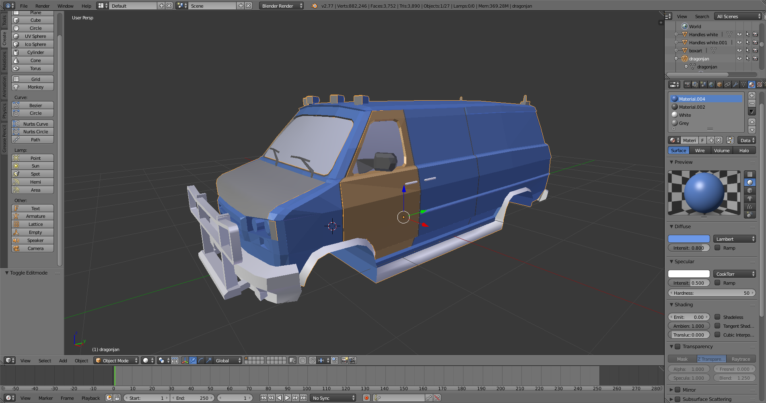Screen dimensions: 766x403
Task: Add a new material slot with plus button
Action: (x=752, y=95)
